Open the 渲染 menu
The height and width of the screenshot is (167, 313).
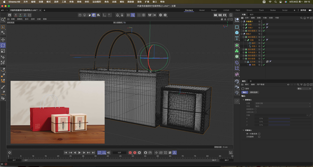tap(139, 2)
